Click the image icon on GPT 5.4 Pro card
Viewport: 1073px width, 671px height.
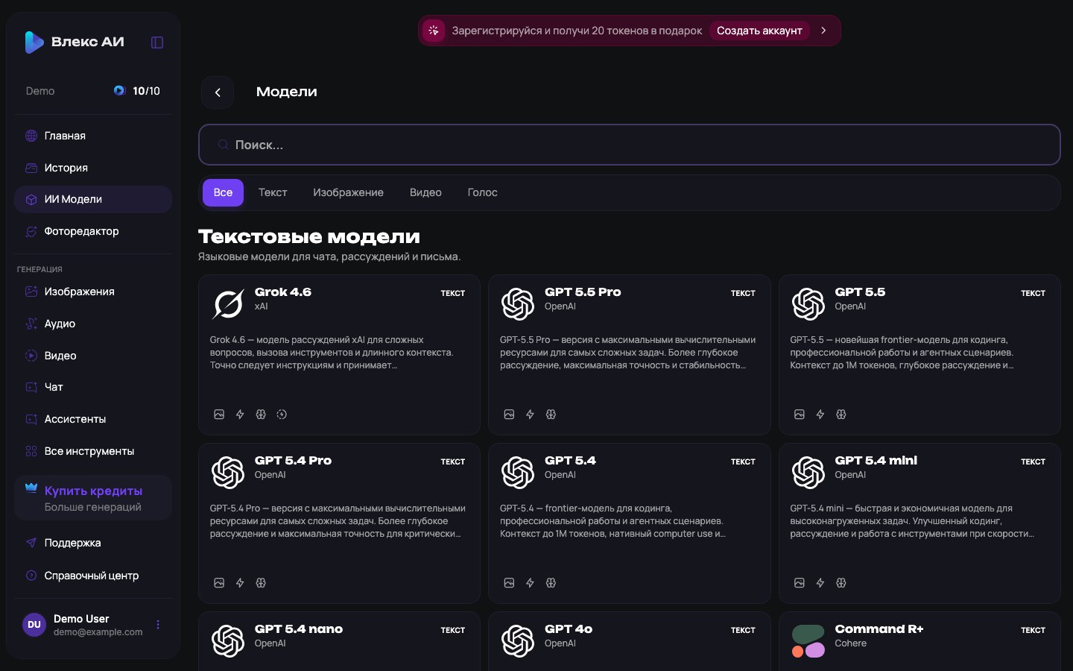click(219, 583)
